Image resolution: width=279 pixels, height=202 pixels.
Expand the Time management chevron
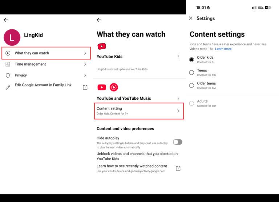click(85, 64)
